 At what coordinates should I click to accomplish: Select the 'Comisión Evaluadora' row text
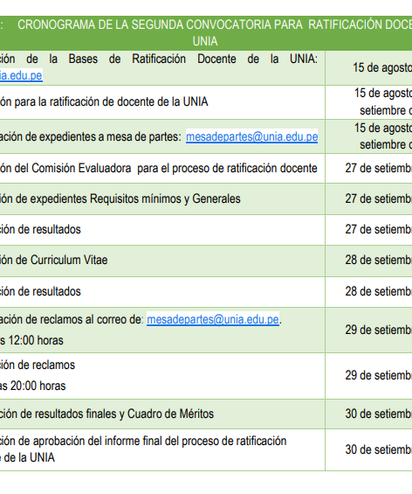pos(159,168)
